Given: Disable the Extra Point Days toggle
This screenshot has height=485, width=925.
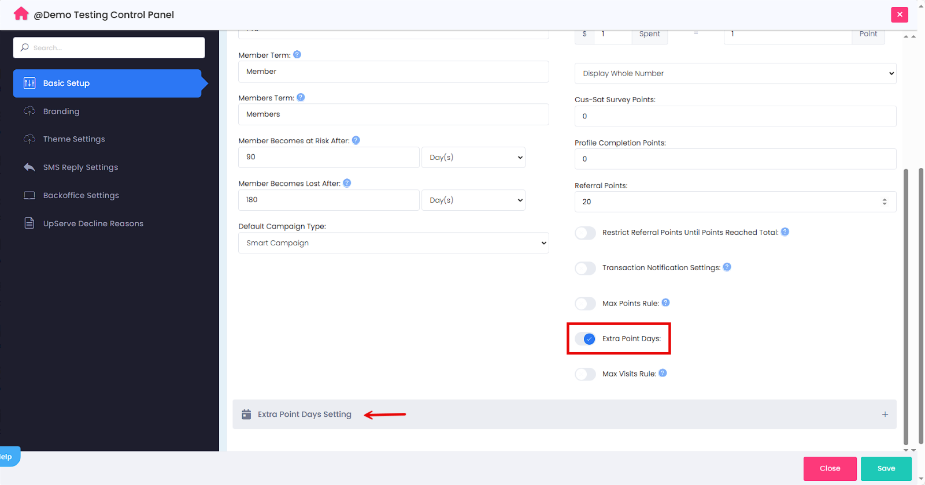Looking at the screenshot, I should 585,339.
